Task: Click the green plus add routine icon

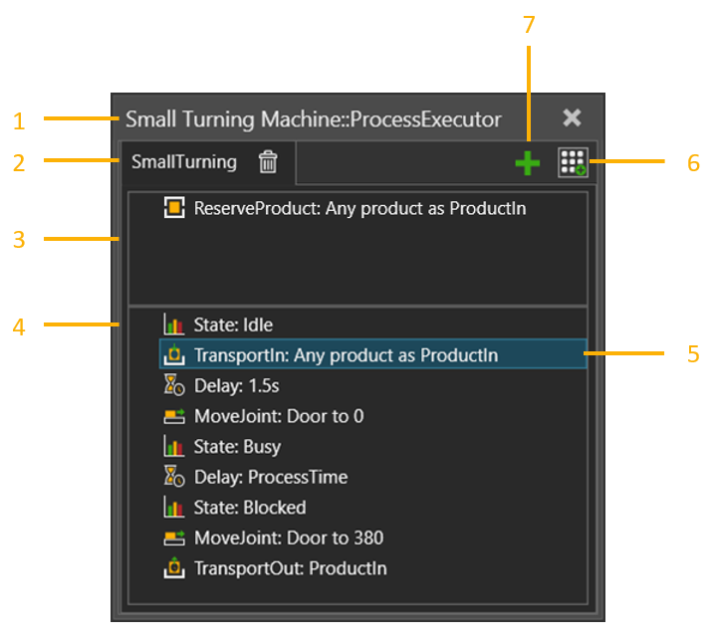Action: tap(528, 164)
